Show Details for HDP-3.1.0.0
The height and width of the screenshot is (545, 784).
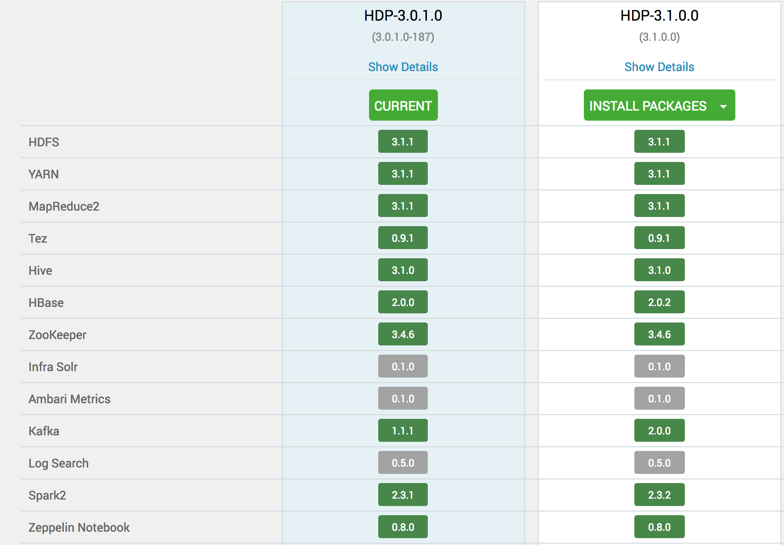pos(659,67)
